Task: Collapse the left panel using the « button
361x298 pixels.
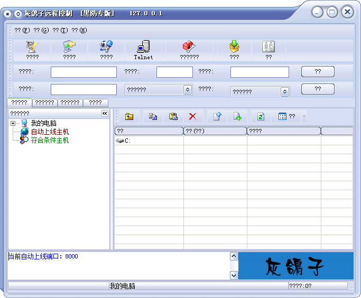Action: (105, 113)
